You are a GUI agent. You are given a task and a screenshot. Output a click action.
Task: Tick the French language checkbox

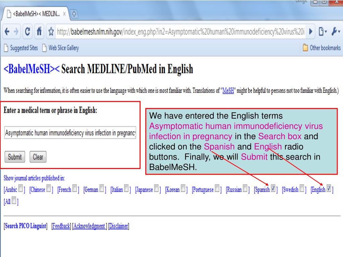(x=75, y=188)
